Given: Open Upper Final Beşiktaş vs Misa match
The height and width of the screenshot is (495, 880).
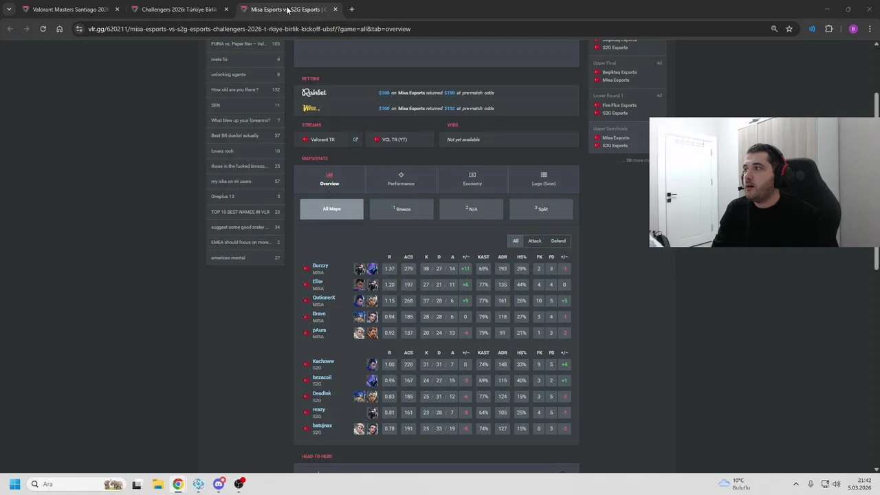Looking at the screenshot, I should tap(628, 71).
